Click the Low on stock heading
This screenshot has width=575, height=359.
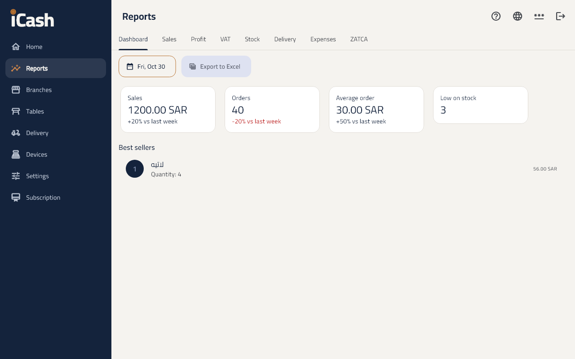coord(458,98)
